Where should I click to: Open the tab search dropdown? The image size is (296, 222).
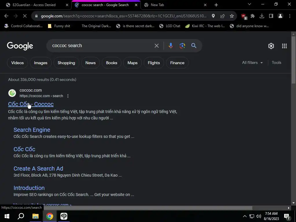tap(249, 4)
